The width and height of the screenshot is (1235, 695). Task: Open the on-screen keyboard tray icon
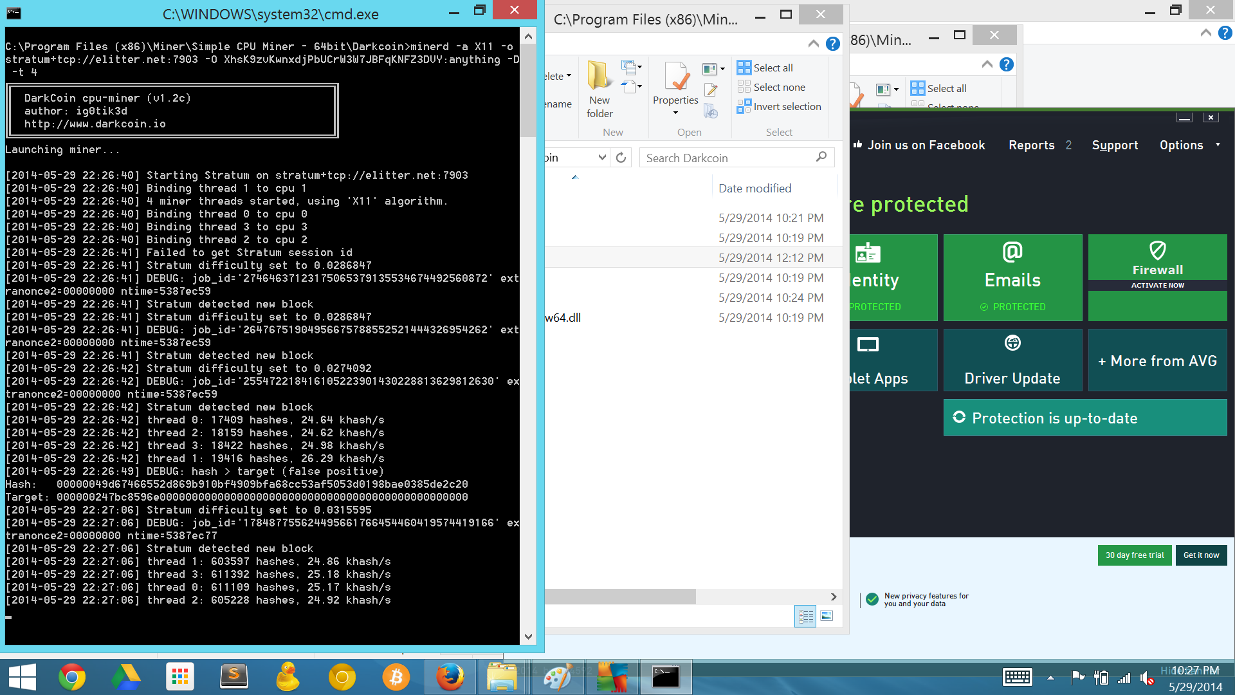pyautogui.click(x=1018, y=677)
